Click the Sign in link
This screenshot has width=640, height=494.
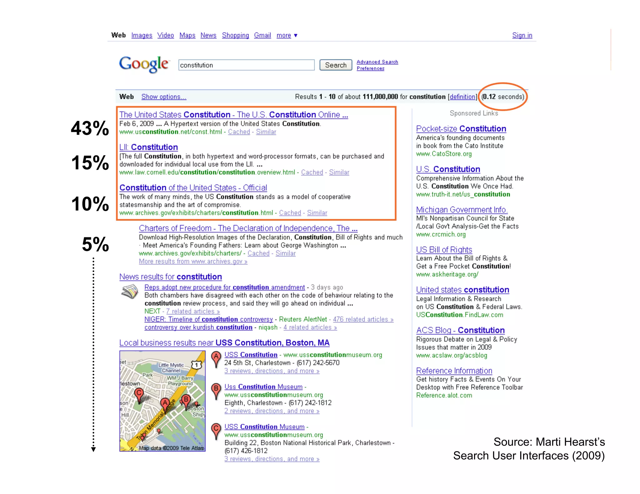pyautogui.click(x=522, y=35)
